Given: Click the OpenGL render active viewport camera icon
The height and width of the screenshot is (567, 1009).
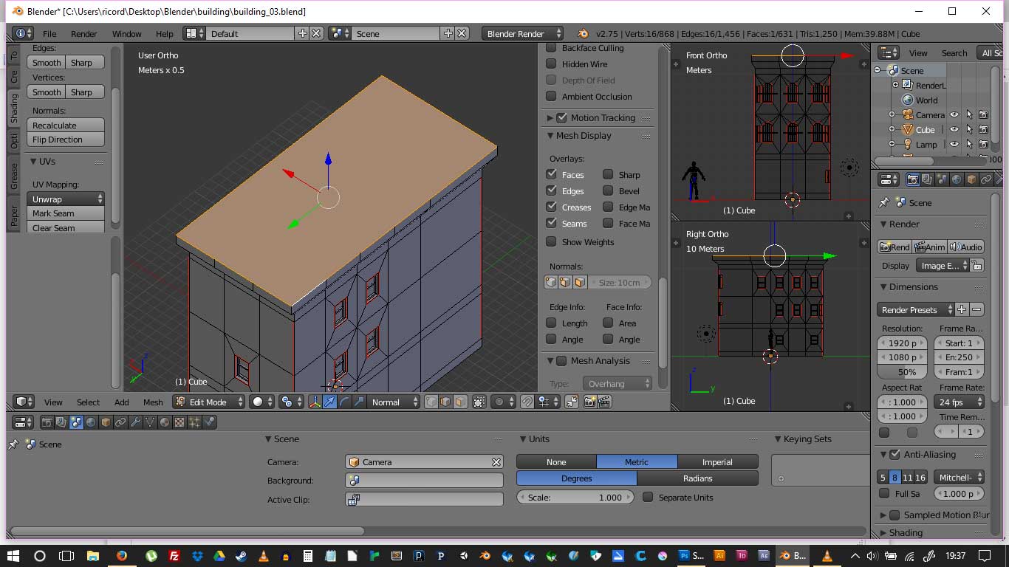Looking at the screenshot, I should pos(589,402).
